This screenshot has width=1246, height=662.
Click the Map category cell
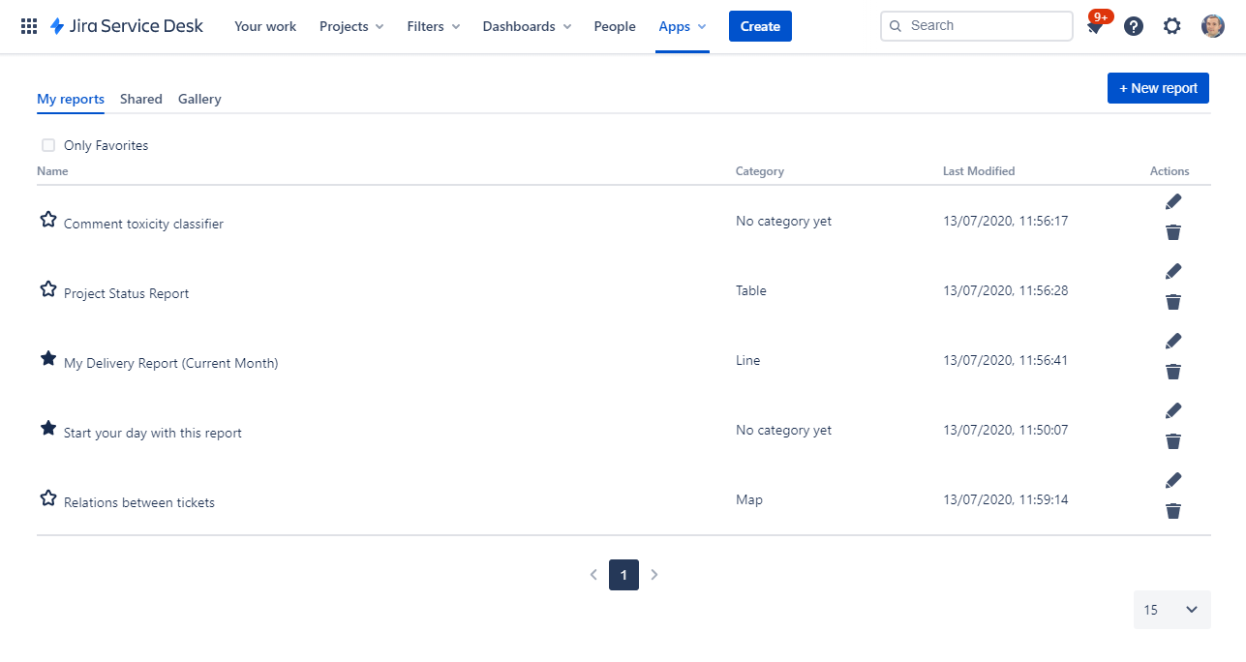point(749,499)
